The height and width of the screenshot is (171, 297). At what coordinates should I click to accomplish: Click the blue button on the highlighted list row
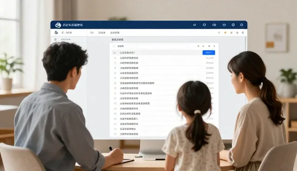tap(208, 53)
